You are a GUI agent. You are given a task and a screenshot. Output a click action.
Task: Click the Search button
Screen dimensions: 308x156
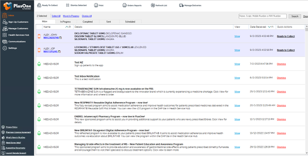click(x=295, y=16)
